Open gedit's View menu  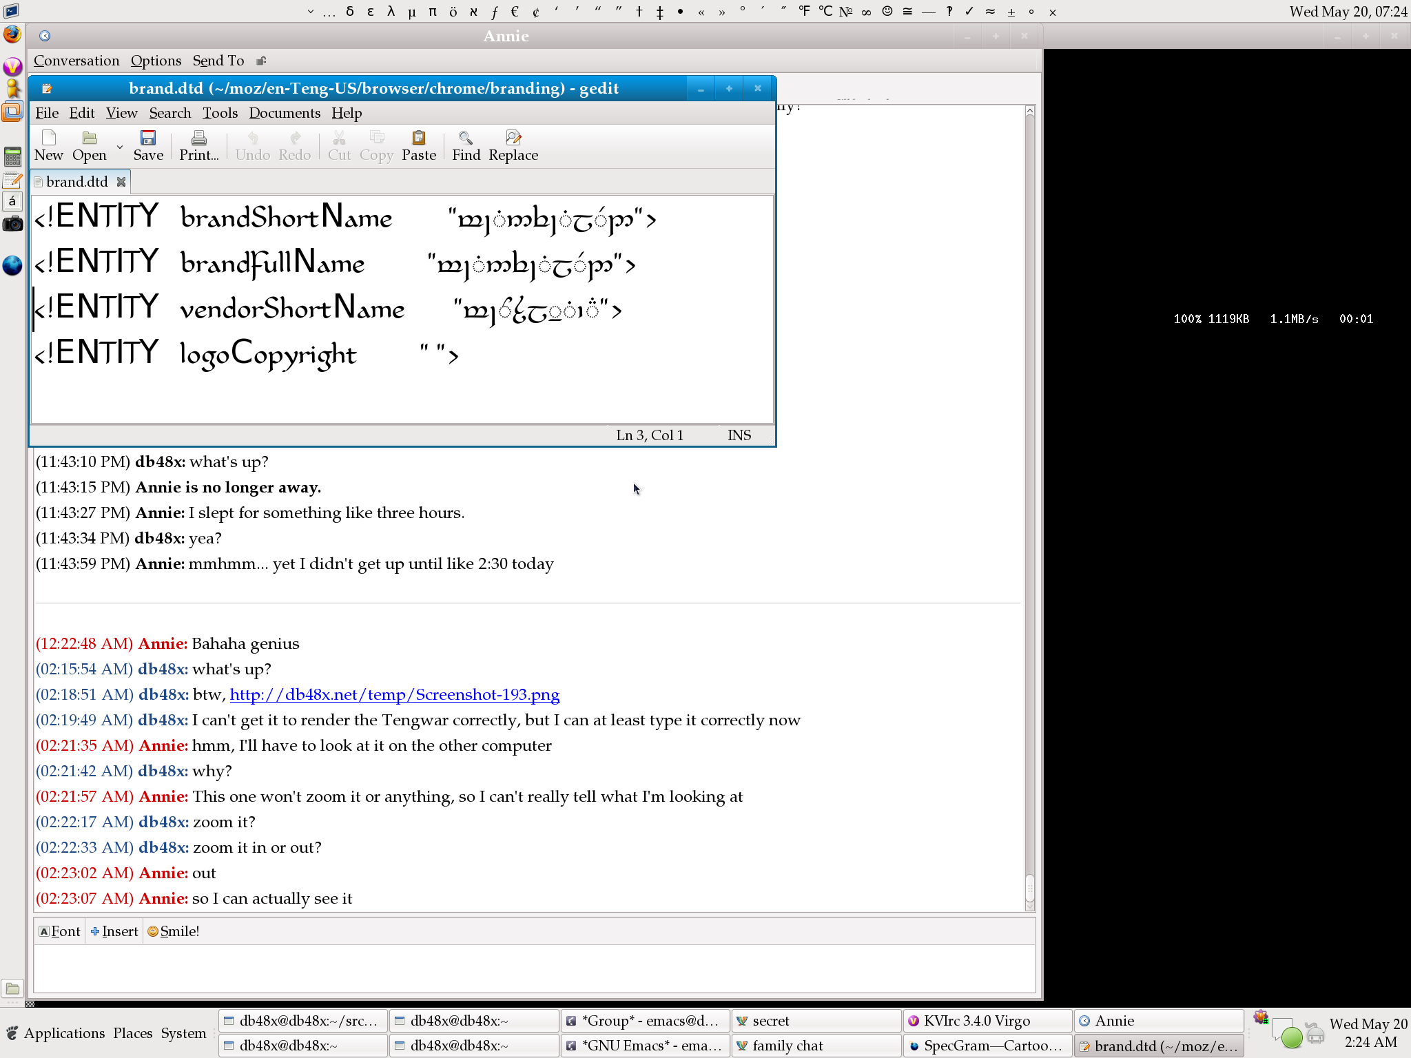(121, 113)
